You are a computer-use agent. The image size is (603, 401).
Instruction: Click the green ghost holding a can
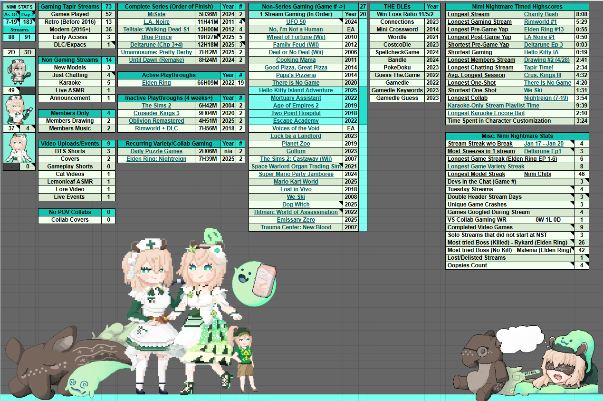pyautogui.click(x=254, y=284)
